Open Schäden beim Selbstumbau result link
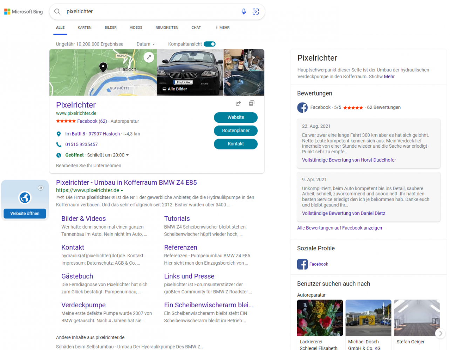 (x=129, y=347)
